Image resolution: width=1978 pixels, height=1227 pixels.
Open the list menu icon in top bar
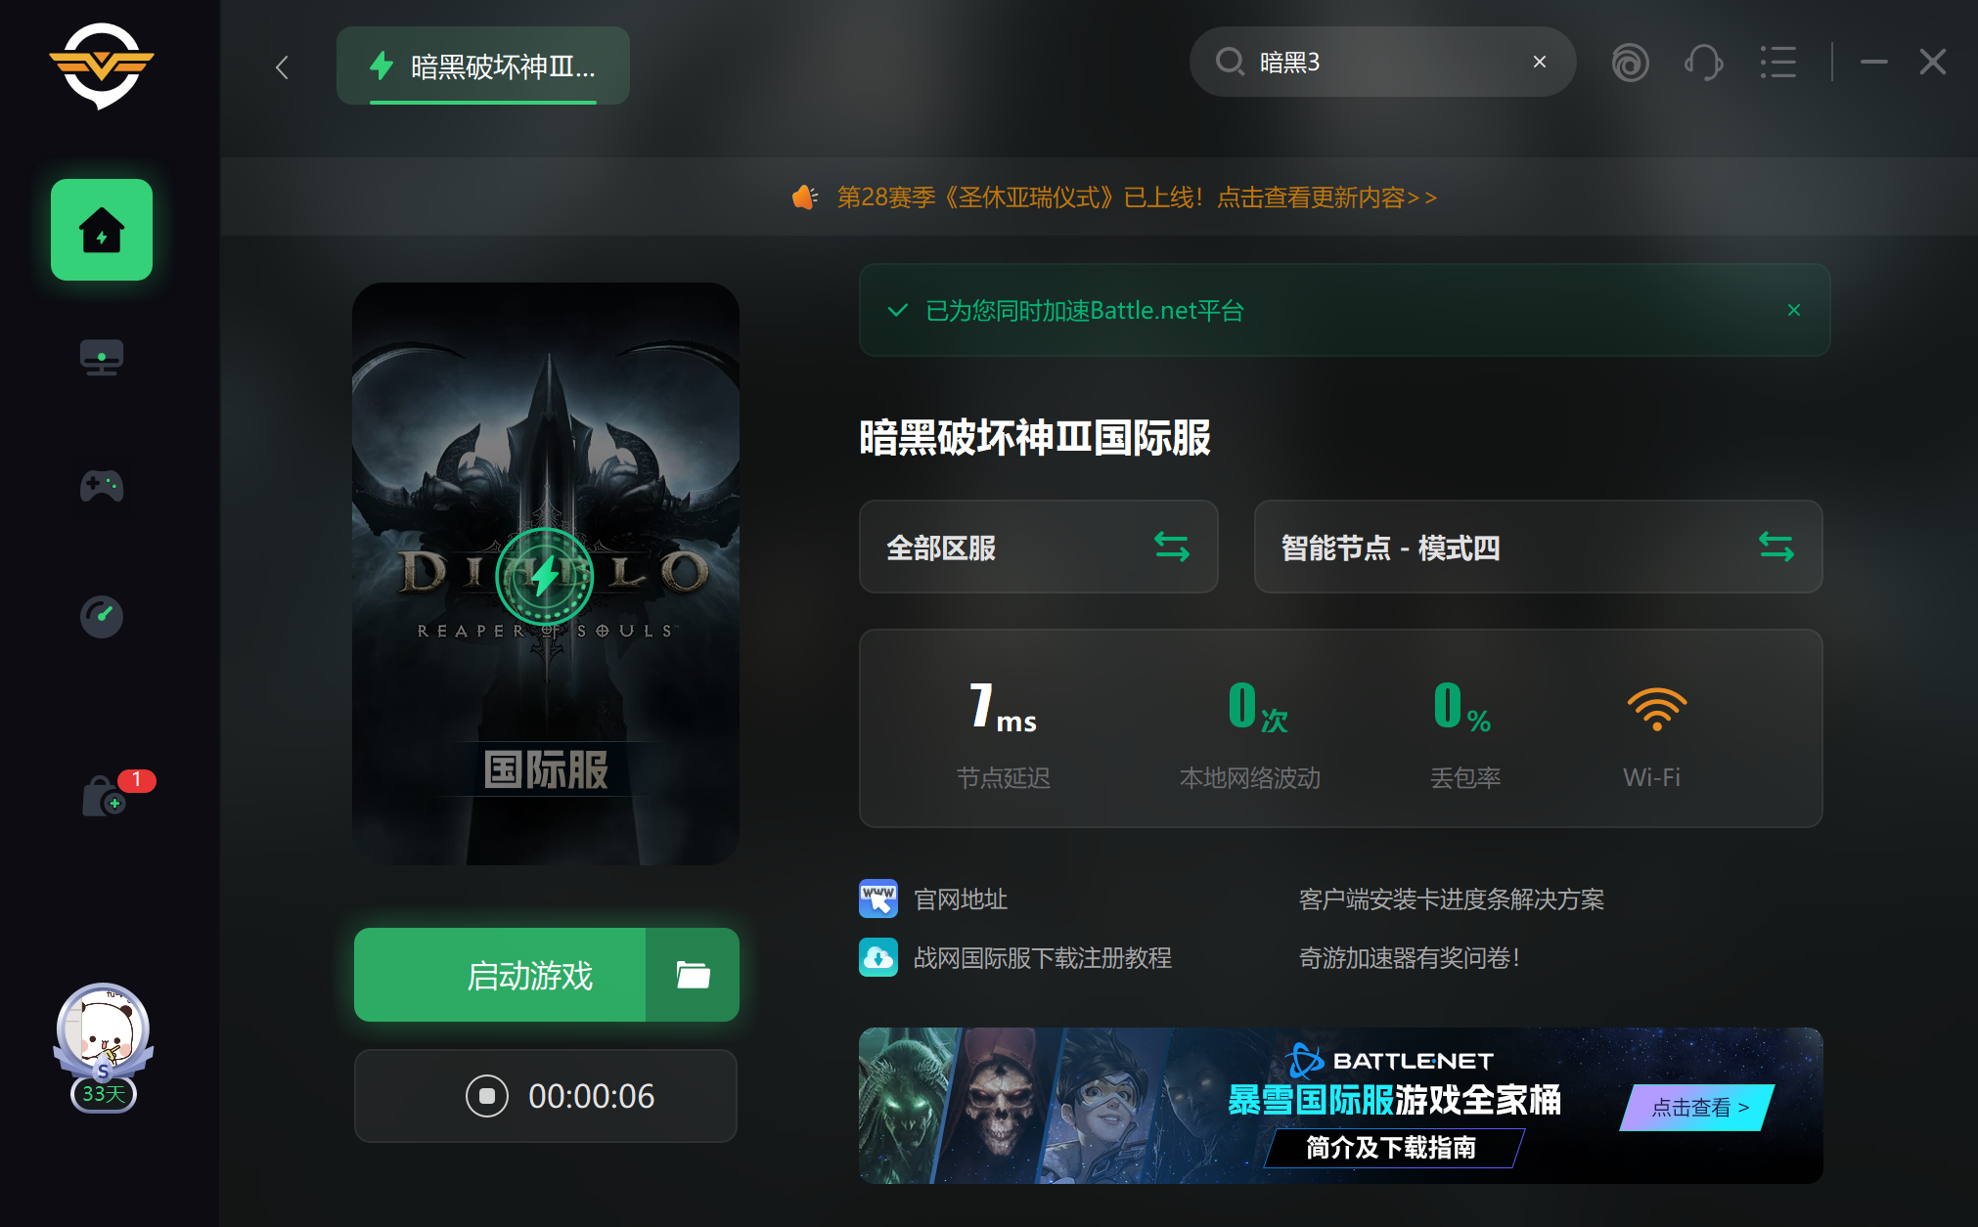pyautogui.click(x=1777, y=64)
